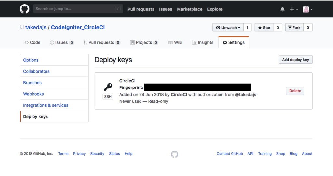
Task: Open the Training footer link
Action: [x=265, y=154]
